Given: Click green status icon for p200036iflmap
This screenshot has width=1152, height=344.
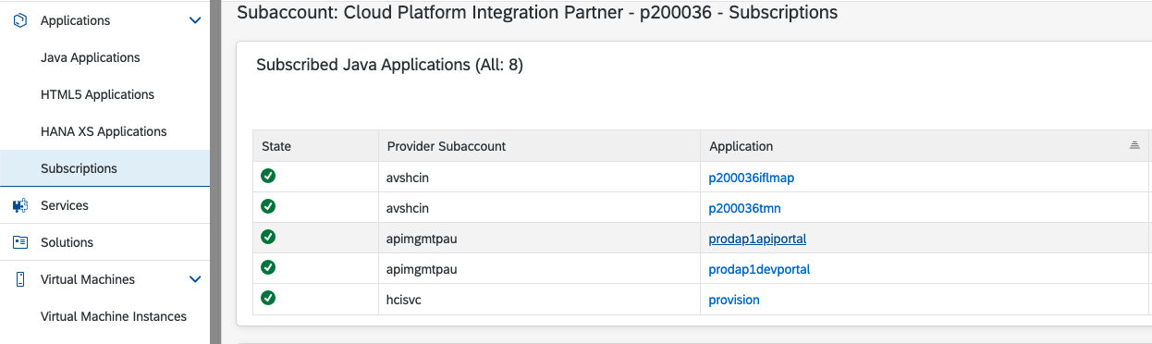Looking at the screenshot, I should coord(268,176).
